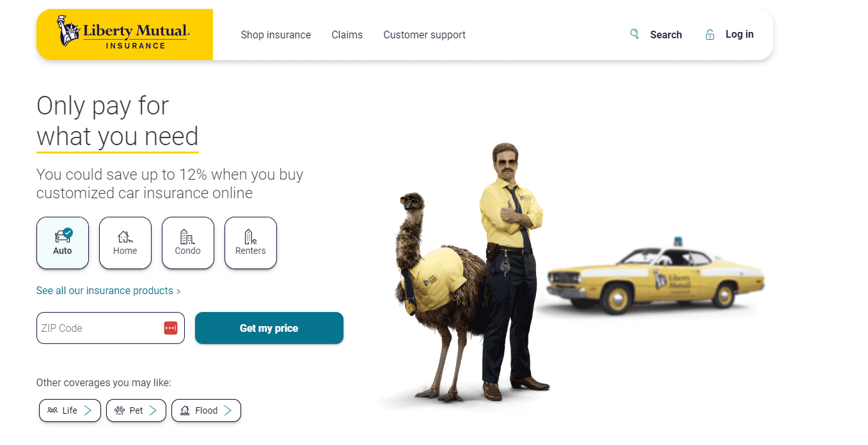Click the Pet paw print icon
Viewport: 868px width, 445px height.
(x=120, y=410)
